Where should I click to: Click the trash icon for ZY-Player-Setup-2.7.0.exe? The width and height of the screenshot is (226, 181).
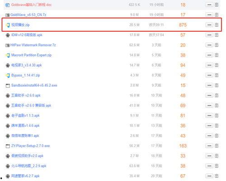pos(217,146)
